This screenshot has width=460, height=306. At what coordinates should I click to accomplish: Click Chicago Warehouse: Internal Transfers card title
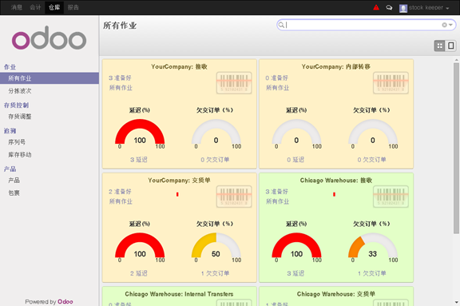click(x=179, y=294)
